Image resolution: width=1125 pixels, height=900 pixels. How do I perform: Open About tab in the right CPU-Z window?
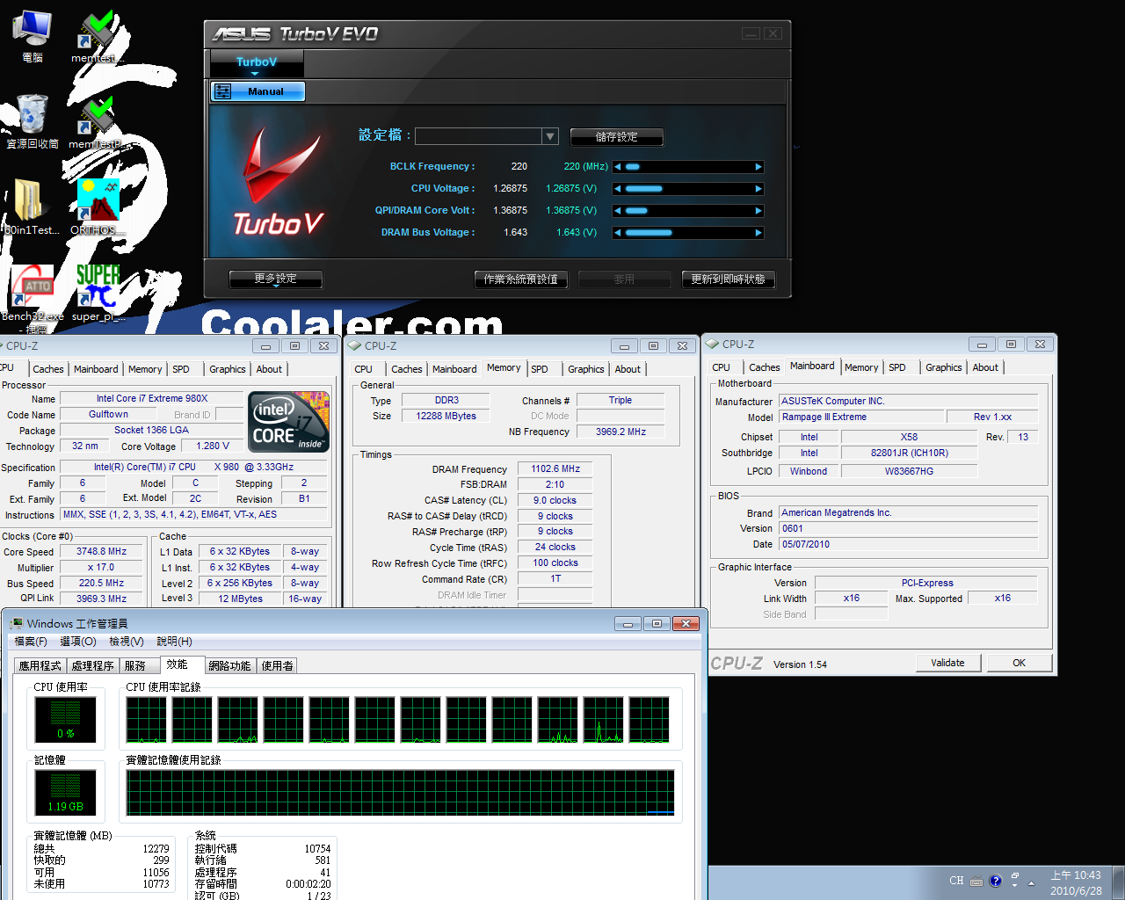[985, 367]
